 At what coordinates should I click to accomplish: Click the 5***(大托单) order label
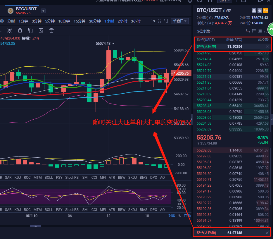(206, 233)
